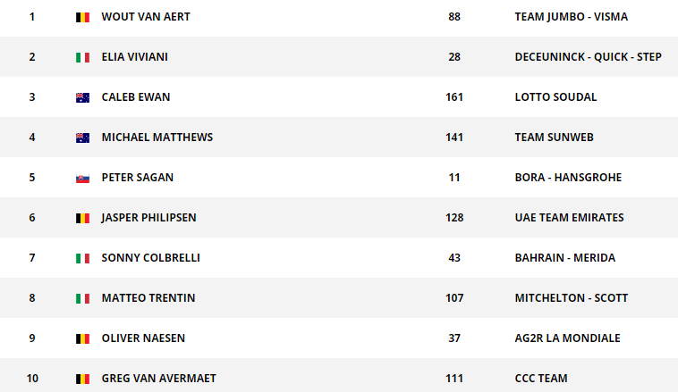The image size is (678, 392).
Task: Select UAE Team Emirates
Action: (569, 218)
